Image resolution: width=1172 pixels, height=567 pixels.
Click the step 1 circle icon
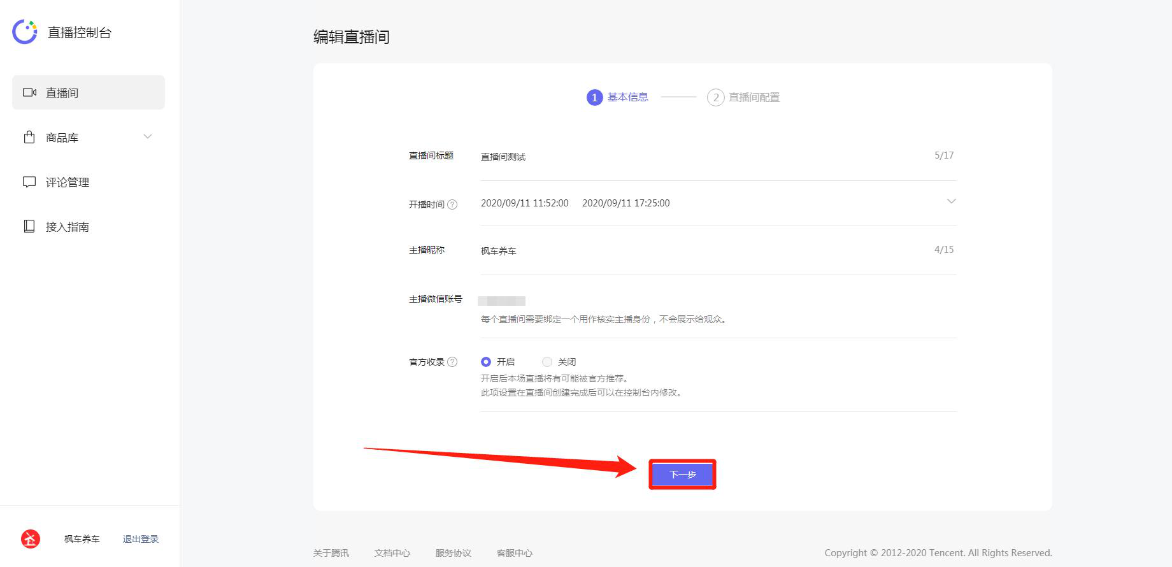click(594, 97)
